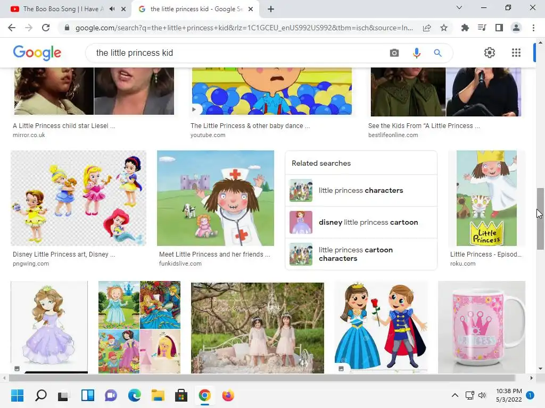Go to the Google logo homepage

(x=37, y=53)
